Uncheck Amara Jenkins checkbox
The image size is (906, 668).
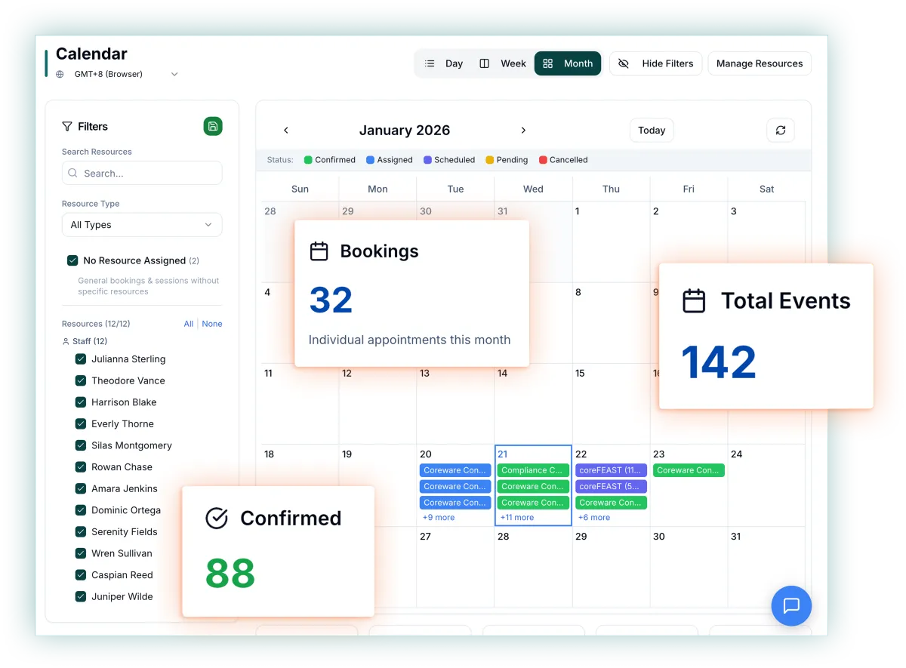click(81, 488)
